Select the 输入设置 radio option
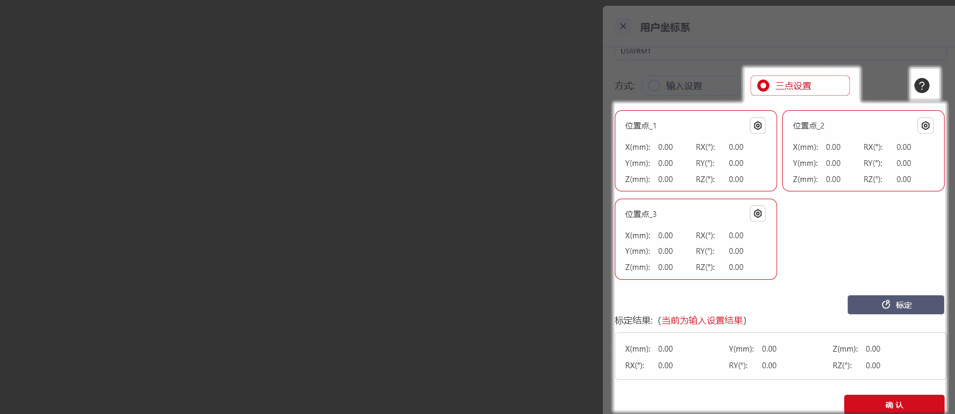Screen dimensions: 955x414 (x=655, y=86)
